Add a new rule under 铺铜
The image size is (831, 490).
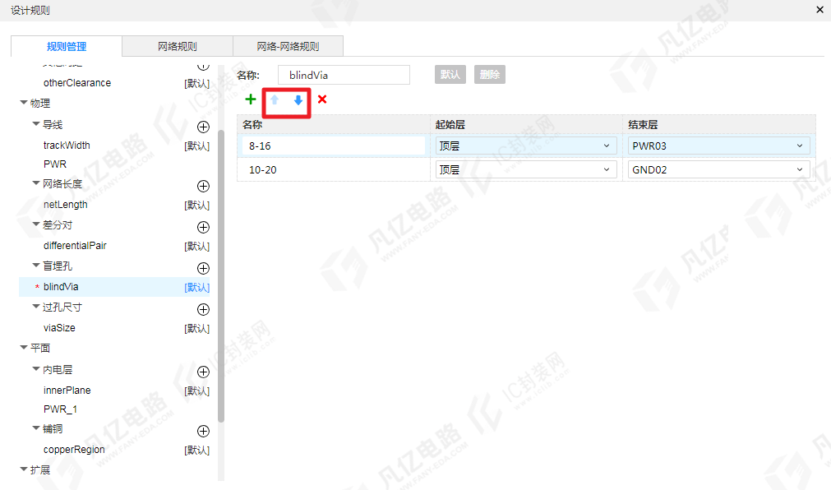click(204, 431)
